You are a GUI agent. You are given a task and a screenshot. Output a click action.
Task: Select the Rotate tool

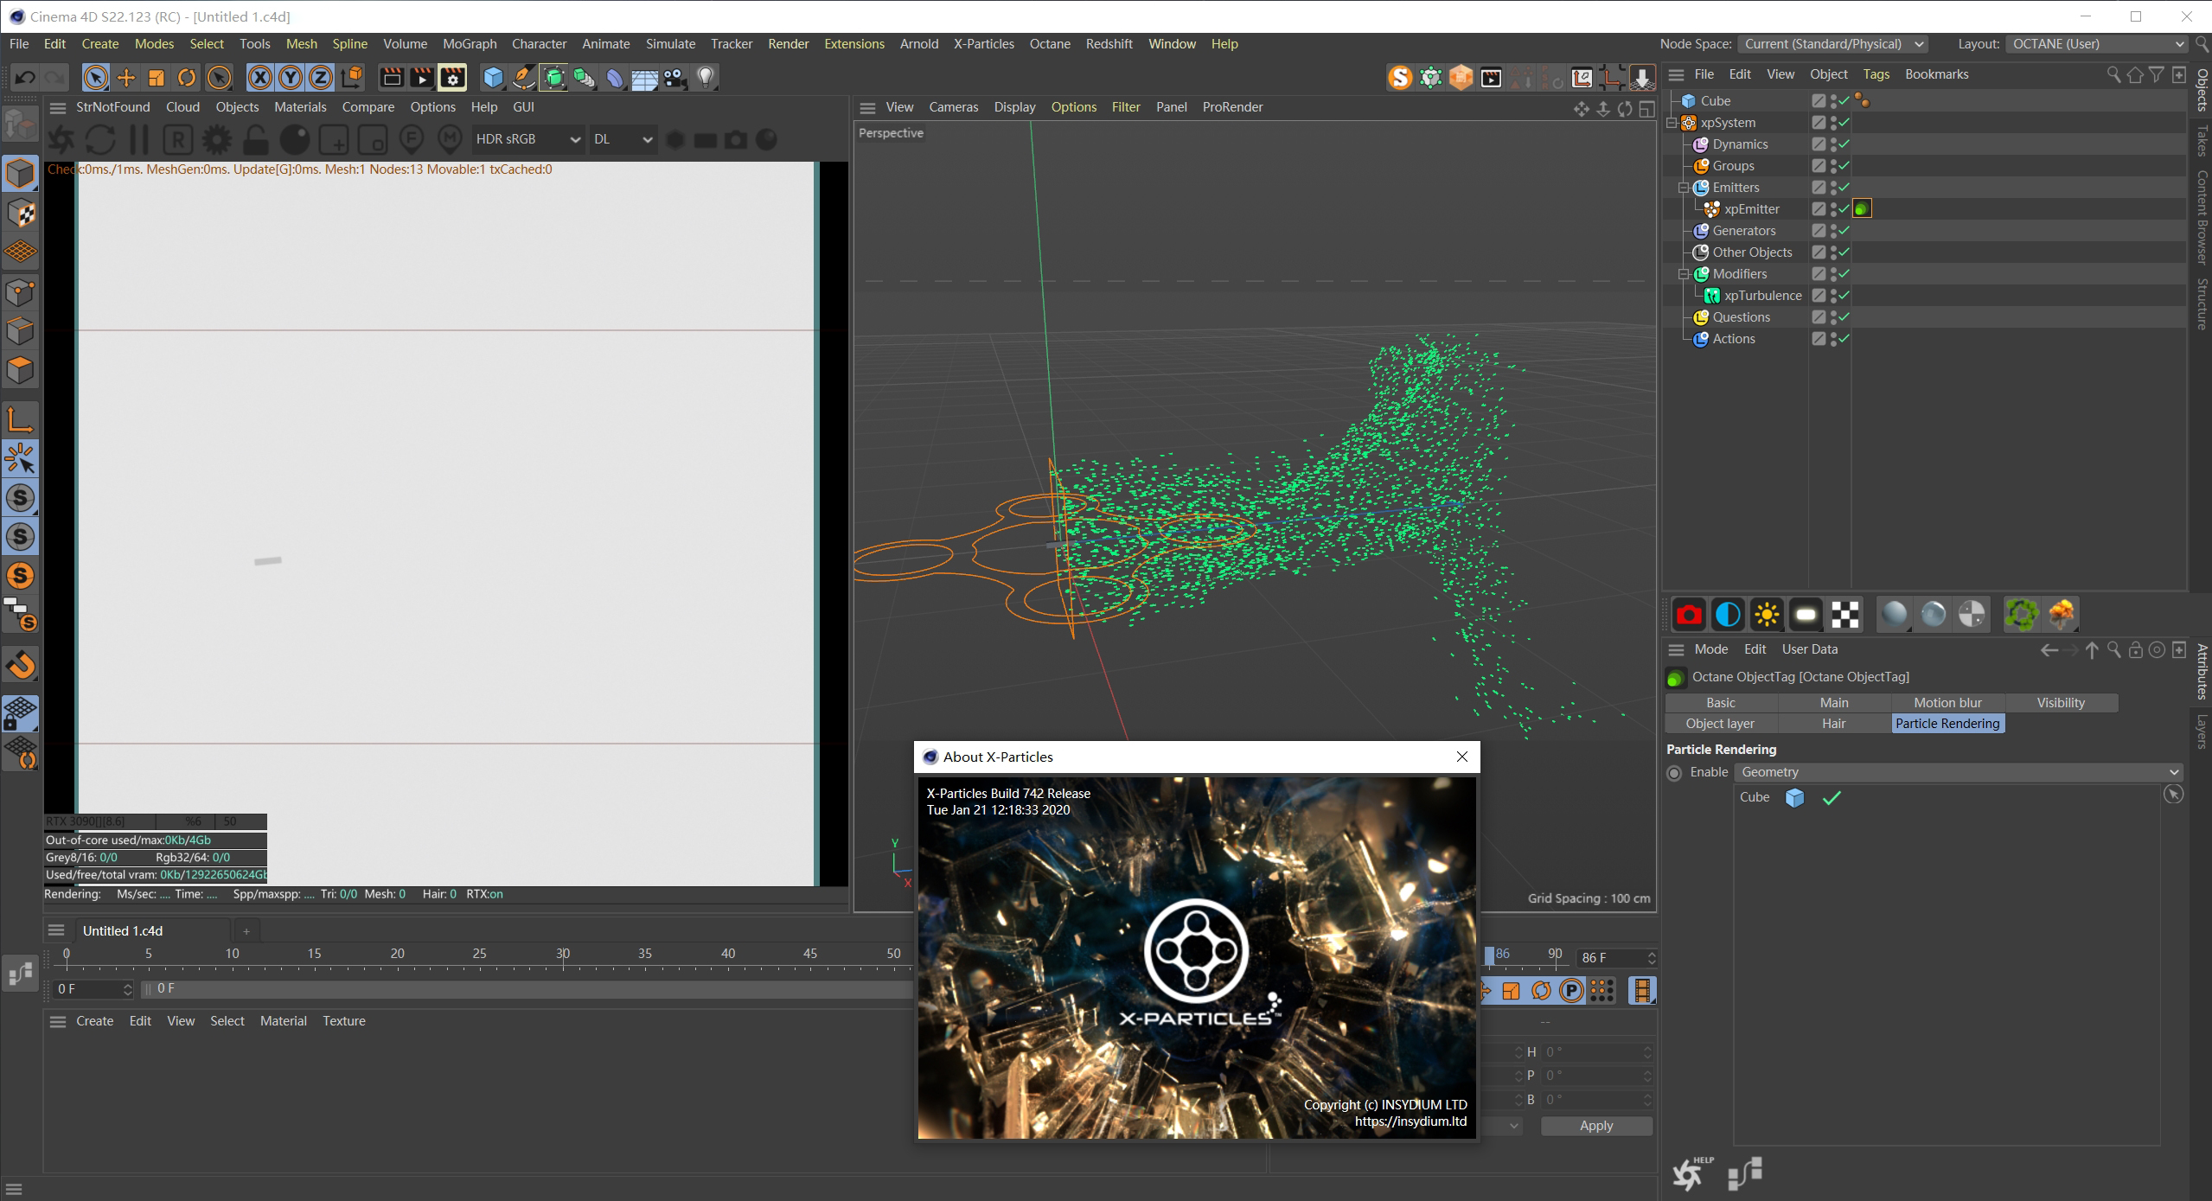(186, 78)
